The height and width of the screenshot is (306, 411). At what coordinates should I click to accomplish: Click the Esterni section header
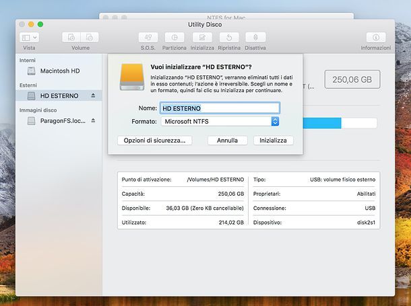(x=28, y=85)
